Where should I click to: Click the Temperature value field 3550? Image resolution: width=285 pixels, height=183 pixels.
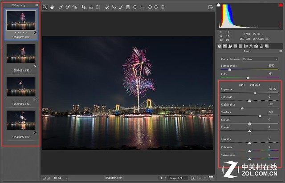[x=271, y=65]
